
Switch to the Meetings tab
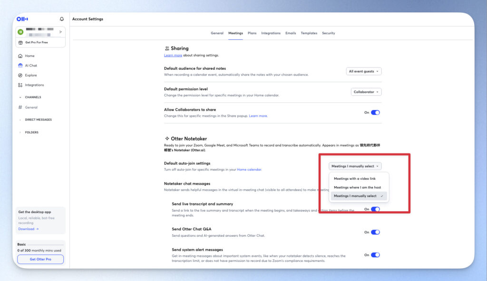coord(236,33)
